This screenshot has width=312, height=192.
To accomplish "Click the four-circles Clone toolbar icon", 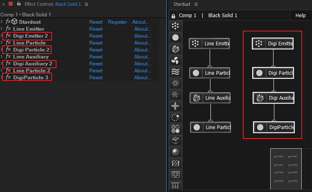I will click(x=175, y=129).
